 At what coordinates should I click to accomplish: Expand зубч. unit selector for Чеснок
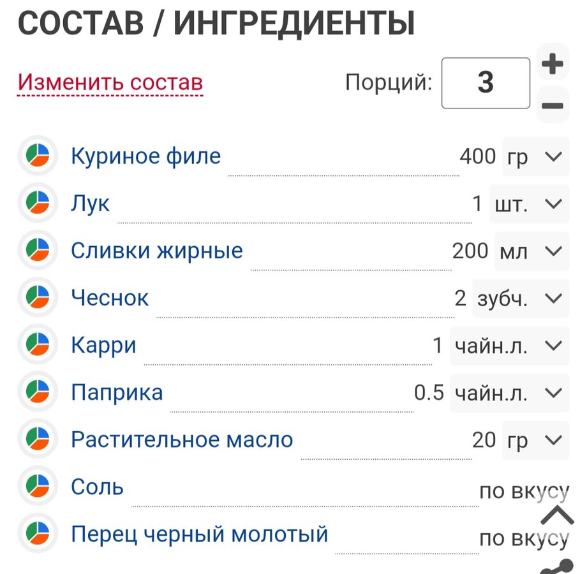coord(520,298)
